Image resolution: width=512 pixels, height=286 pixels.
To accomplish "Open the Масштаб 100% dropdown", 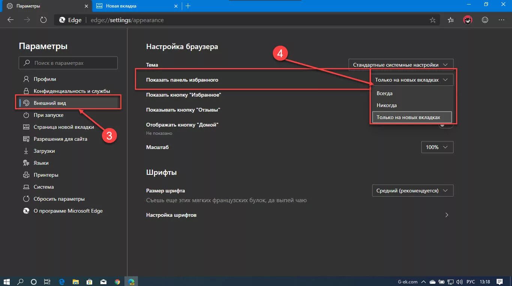I will click(437, 147).
